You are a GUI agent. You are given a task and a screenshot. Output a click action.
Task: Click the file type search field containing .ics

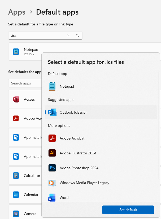(x=45, y=35)
